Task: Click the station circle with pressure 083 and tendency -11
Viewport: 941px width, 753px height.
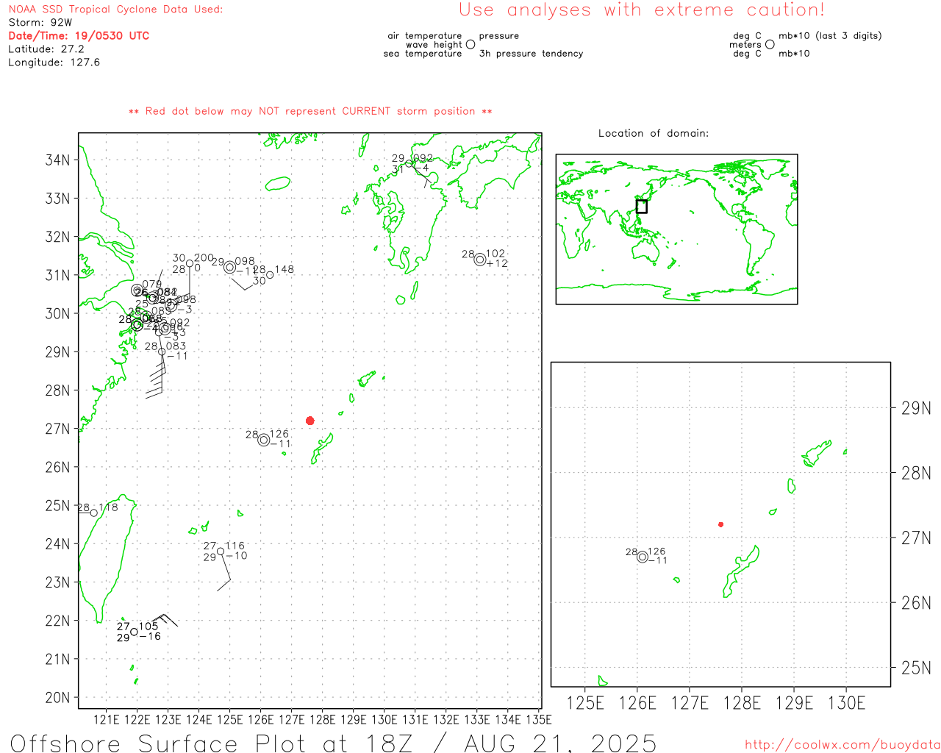Action: point(162,351)
